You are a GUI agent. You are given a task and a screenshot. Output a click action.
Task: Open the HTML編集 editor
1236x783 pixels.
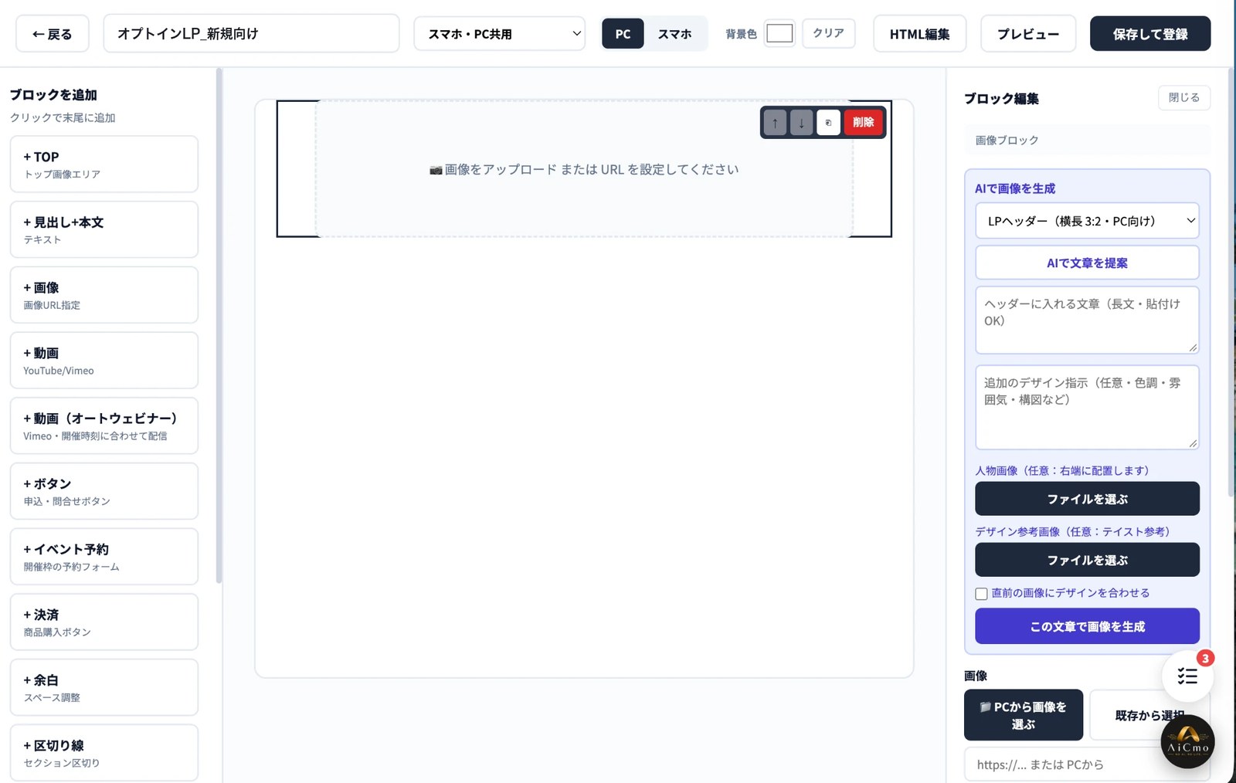point(919,34)
